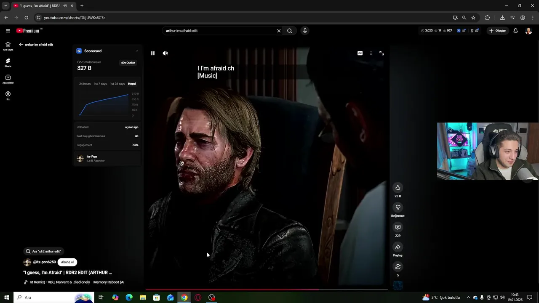Image resolution: width=539 pixels, height=303 pixels.
Task: Open the weather widget showing 3°C
Action: point(441,298)
